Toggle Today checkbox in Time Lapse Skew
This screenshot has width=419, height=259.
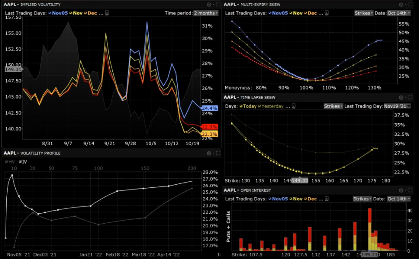coord(241,106)
